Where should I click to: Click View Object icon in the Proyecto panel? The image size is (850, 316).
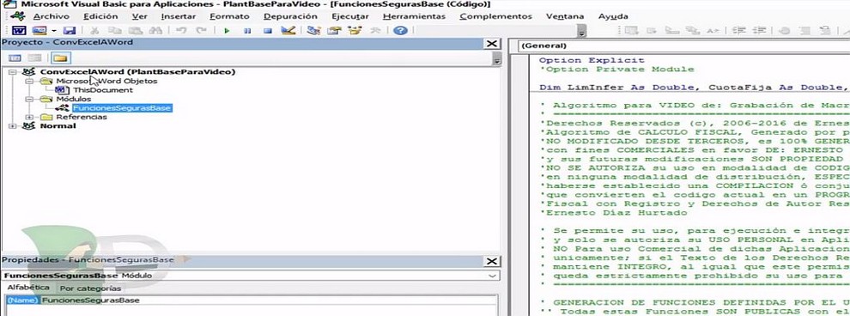click(35, 58)
